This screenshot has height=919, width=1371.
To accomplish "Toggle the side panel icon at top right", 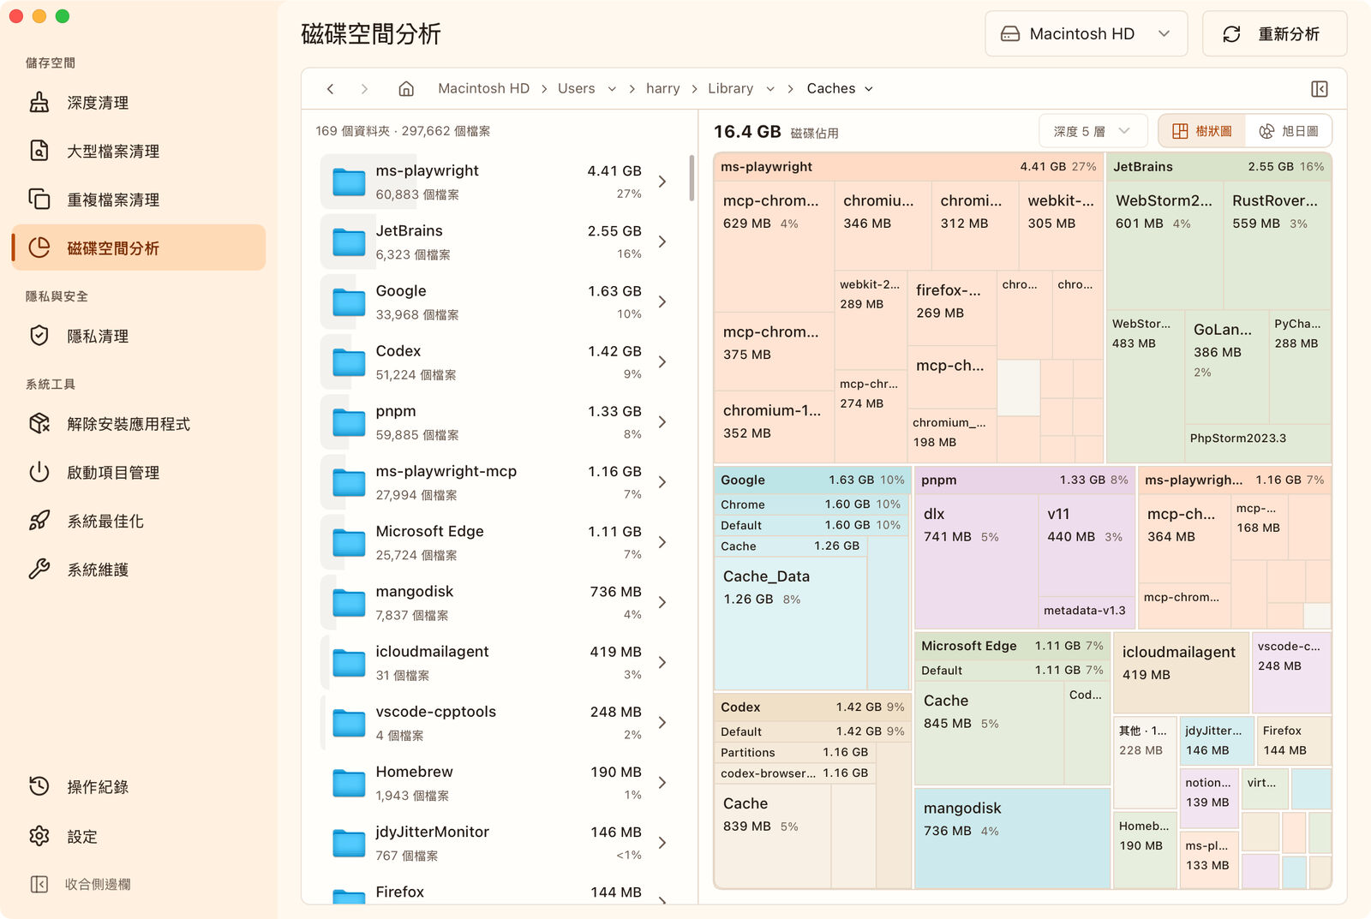I will pos(1320,89).
